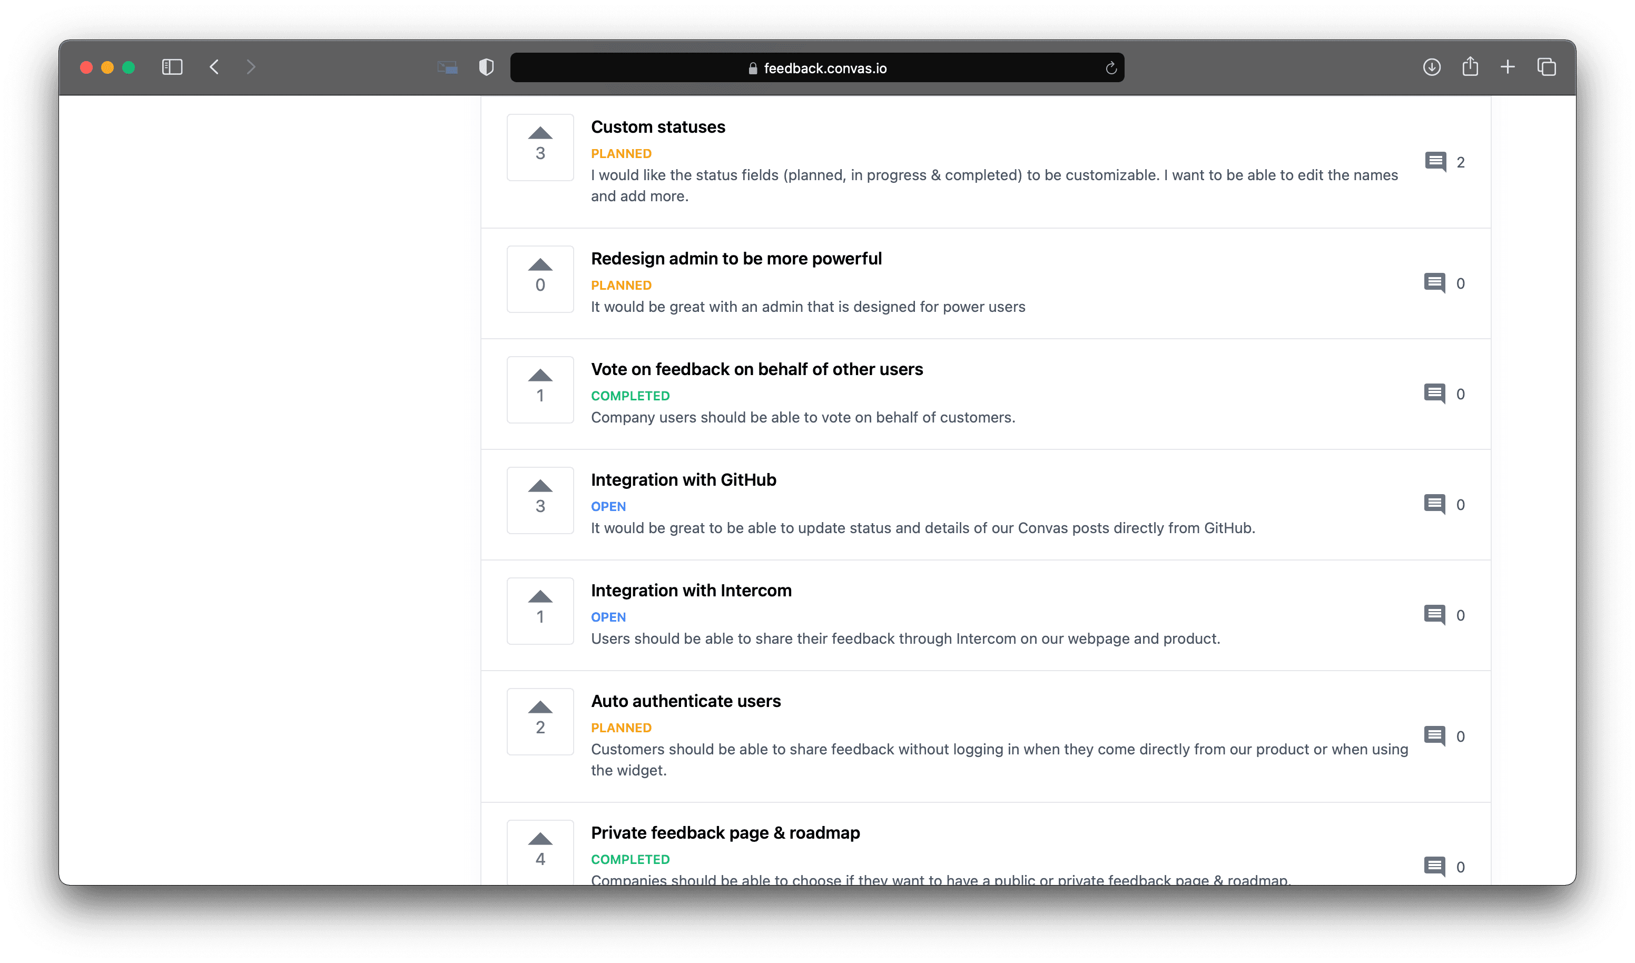Open comments on Integration with GitHub post

(x=1444, y=504)
